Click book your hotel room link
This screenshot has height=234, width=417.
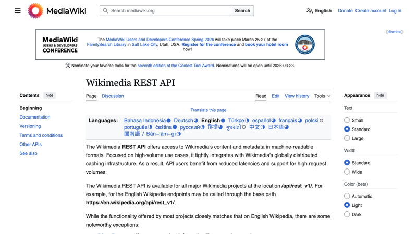click(x=266, y=44)
